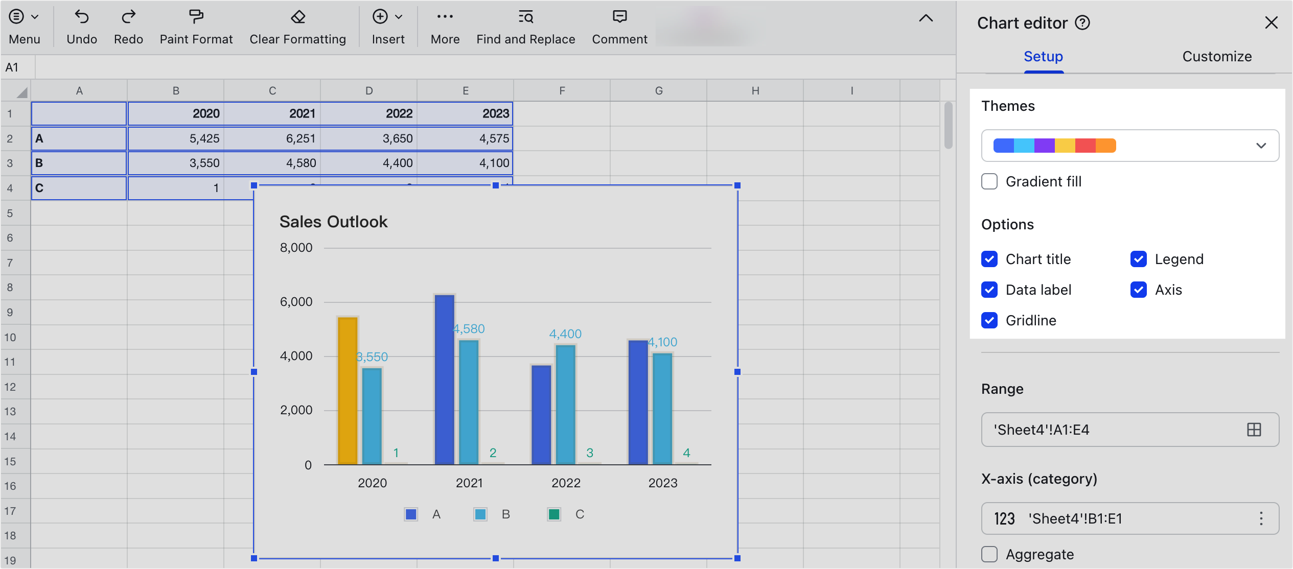This screenshot has height=569, width=1293.
Task: Click the Redo arrow icon
Action: click(x=128, y=17)
